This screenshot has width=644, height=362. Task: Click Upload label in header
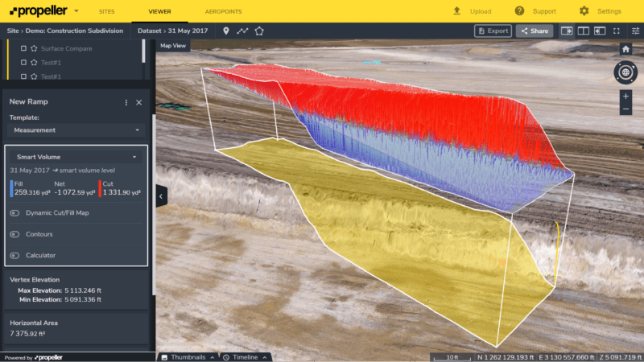(x=481, y=11)
